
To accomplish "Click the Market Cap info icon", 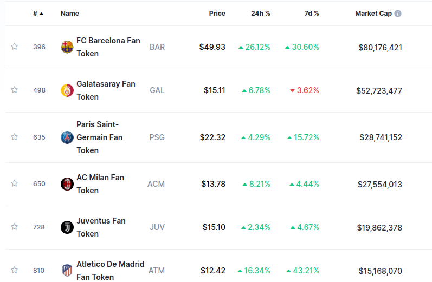I will [x=398, y=14].
